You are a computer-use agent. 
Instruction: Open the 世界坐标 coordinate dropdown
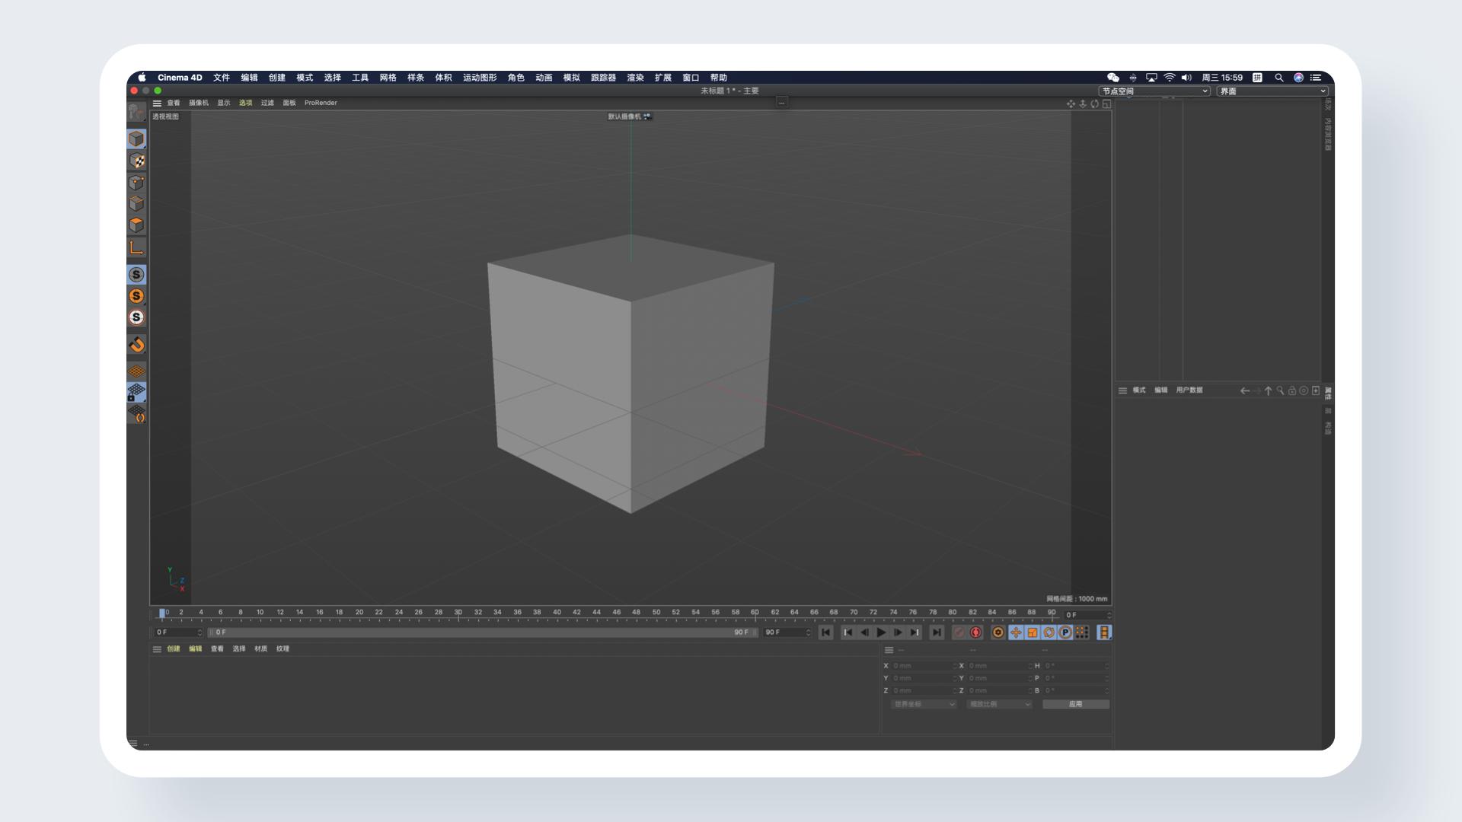[x=924, y=704]
